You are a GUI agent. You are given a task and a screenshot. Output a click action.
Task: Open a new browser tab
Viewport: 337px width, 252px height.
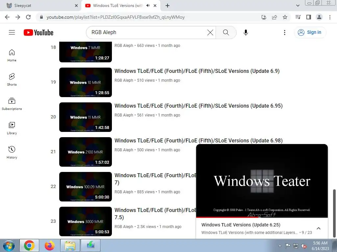pyautogui.click(x=168, y=6)
